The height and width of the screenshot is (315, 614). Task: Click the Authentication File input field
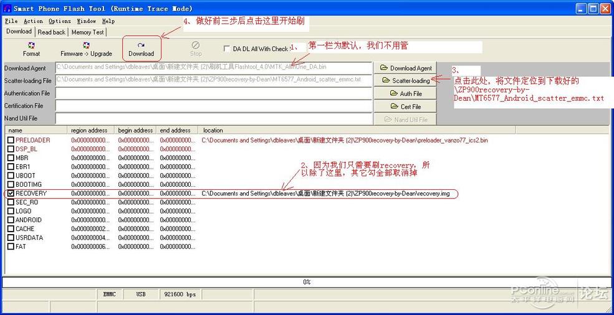click(213, 93)
